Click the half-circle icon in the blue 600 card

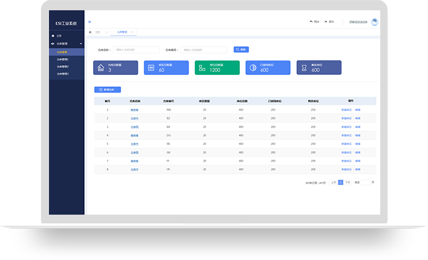coord(253,68)
